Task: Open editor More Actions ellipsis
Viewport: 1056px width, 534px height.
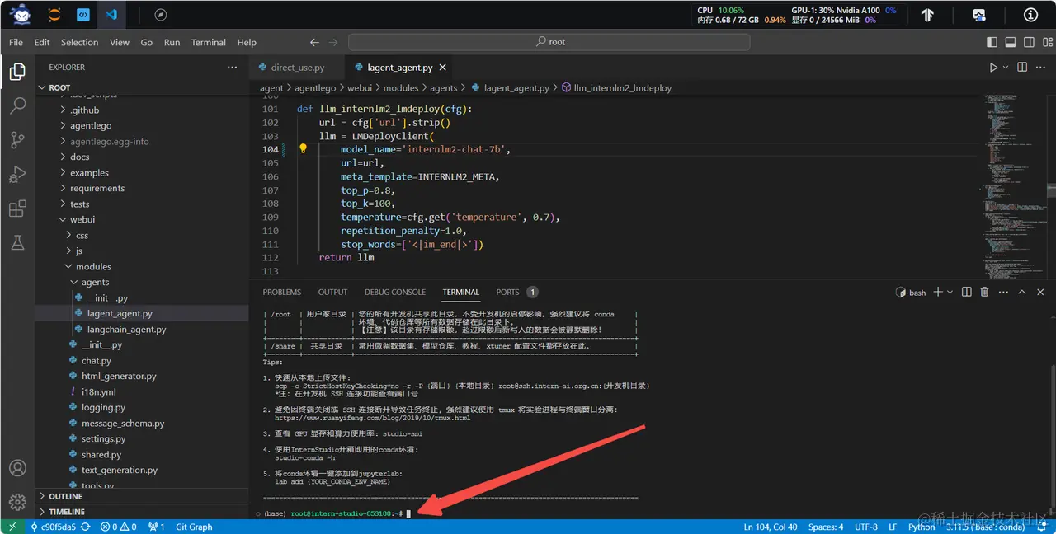Action: (1040, 68)
